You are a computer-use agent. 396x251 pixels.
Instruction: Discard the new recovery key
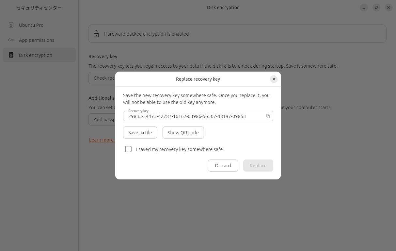pyautogui.click(x=223, y=166)
